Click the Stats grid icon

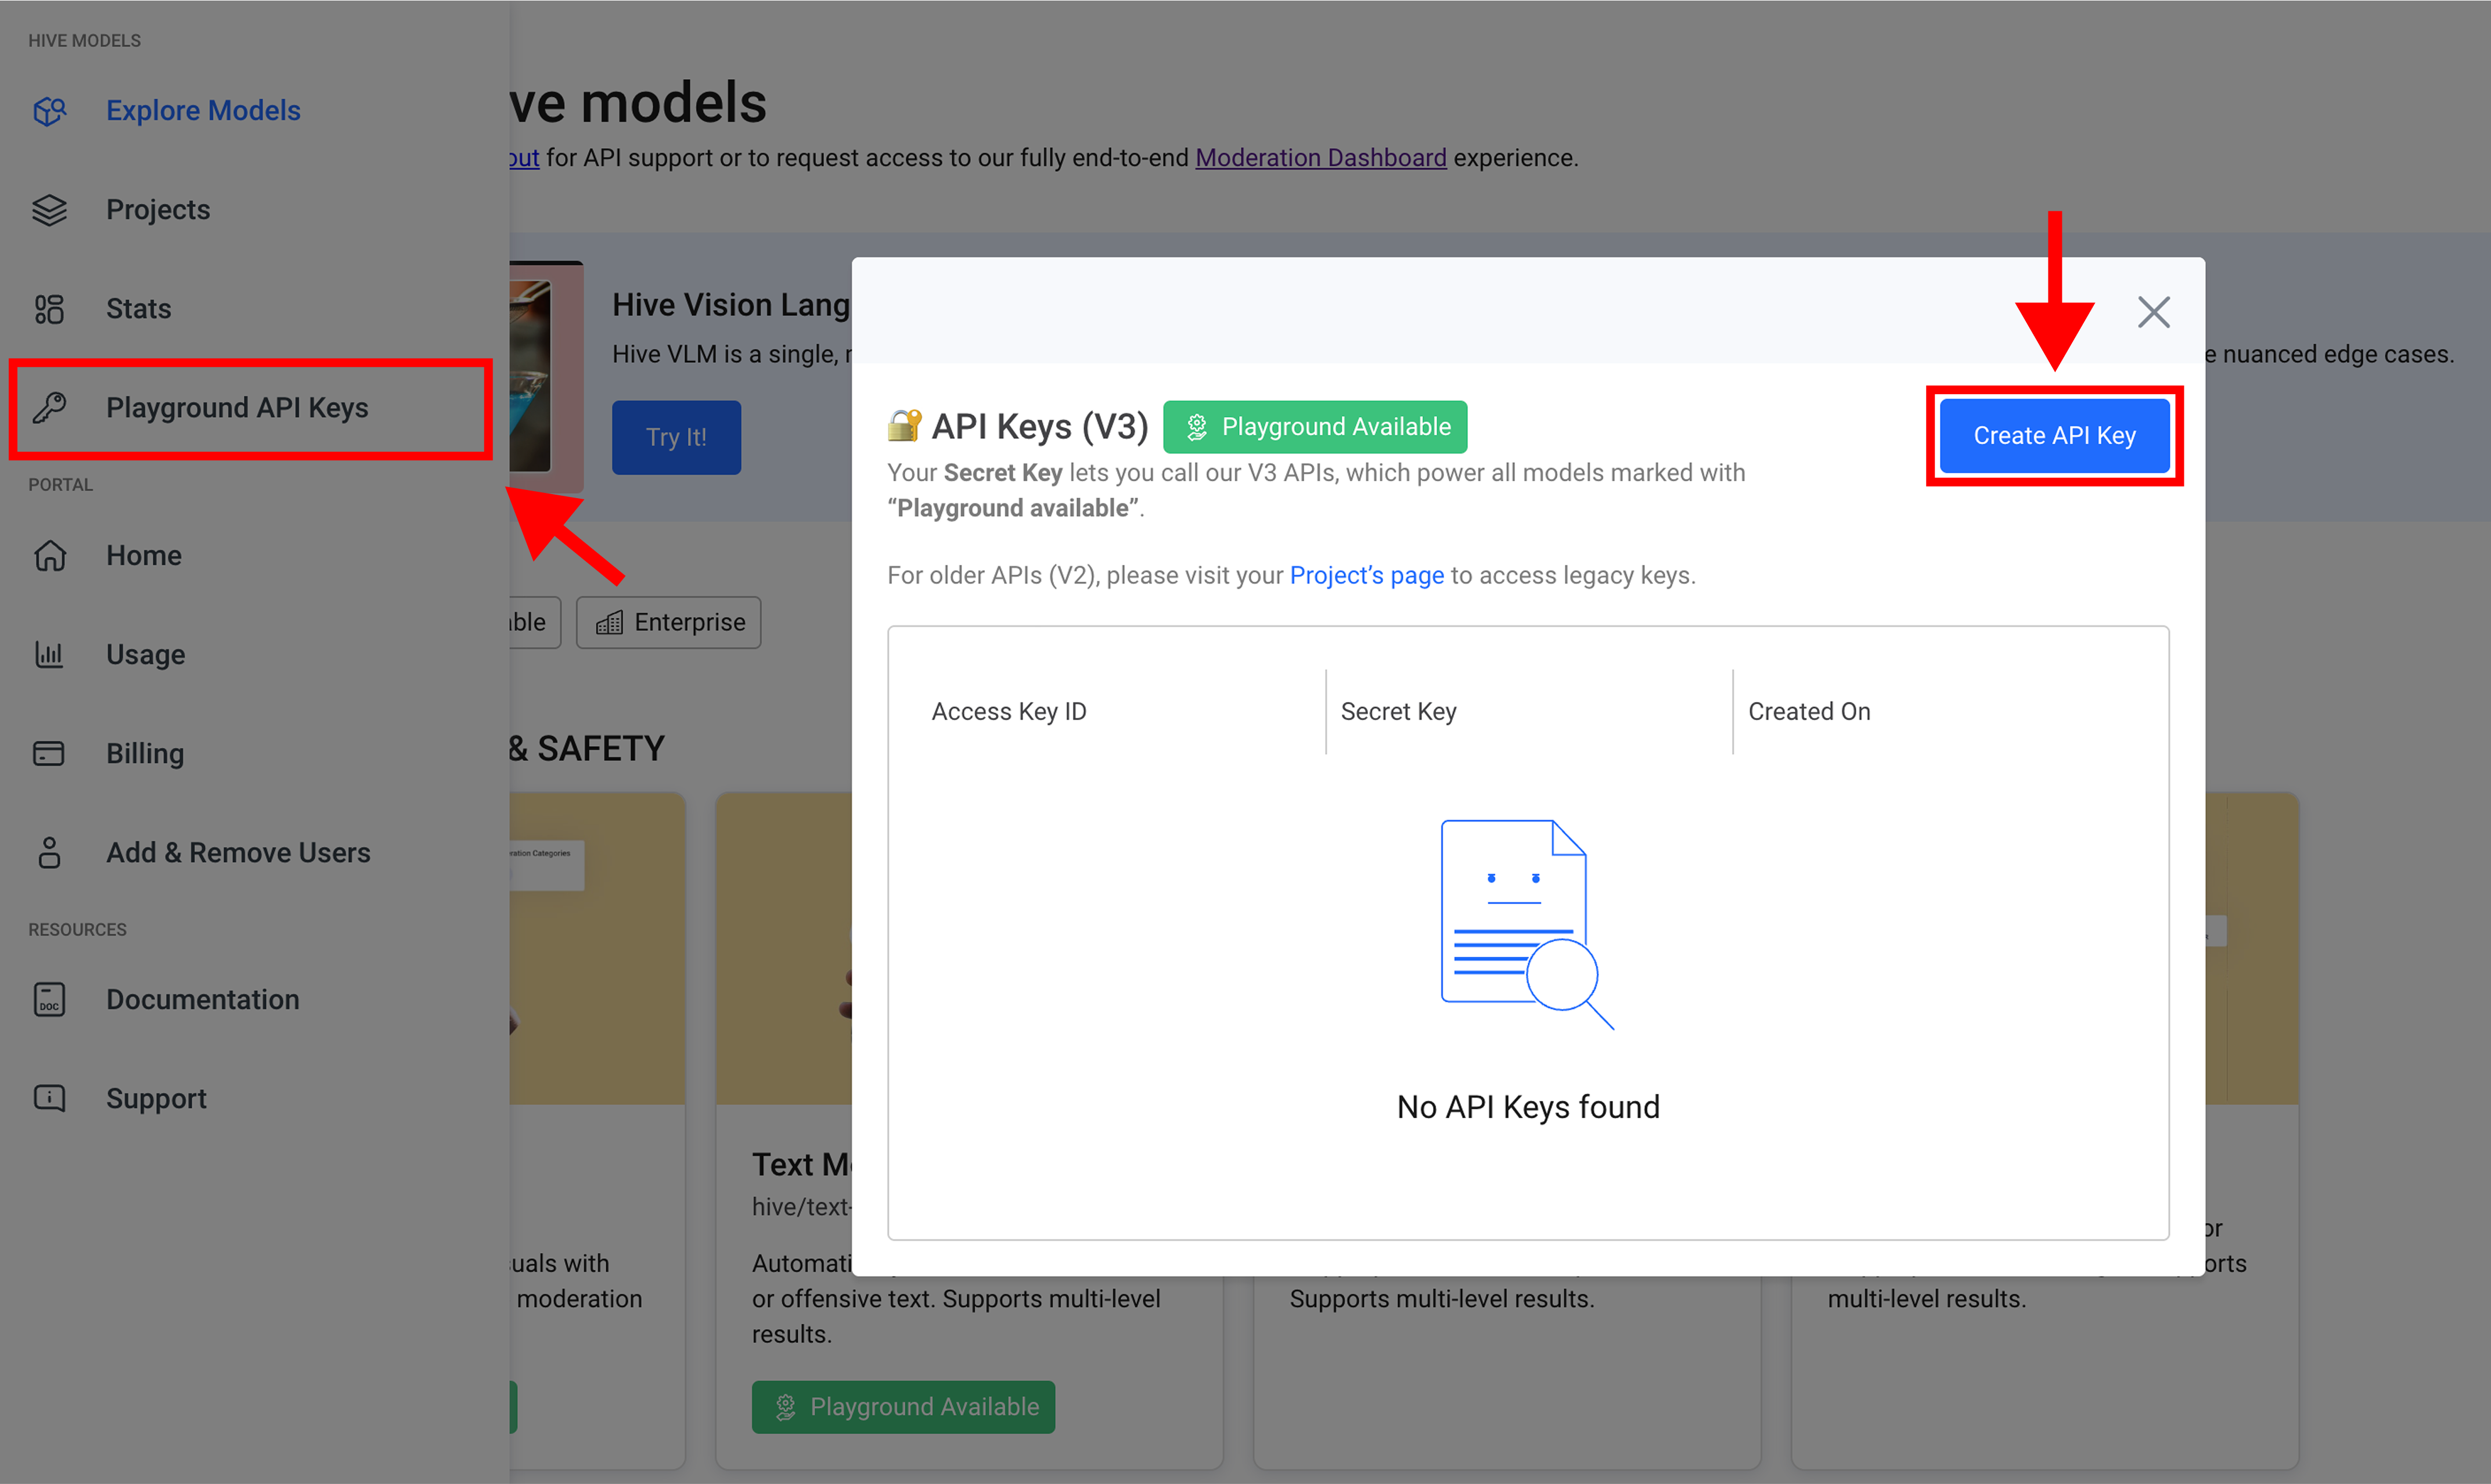click(49, 309)
